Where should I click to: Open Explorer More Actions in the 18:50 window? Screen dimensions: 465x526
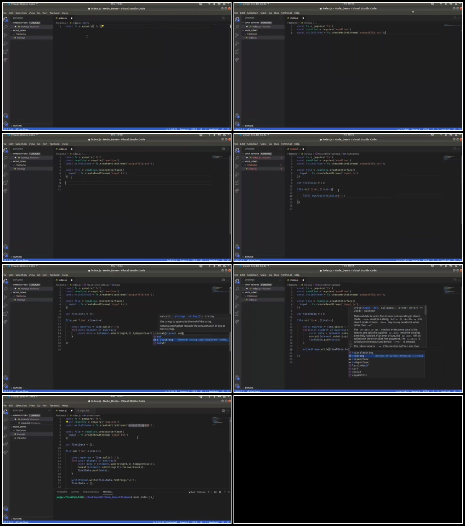(49, 149)
